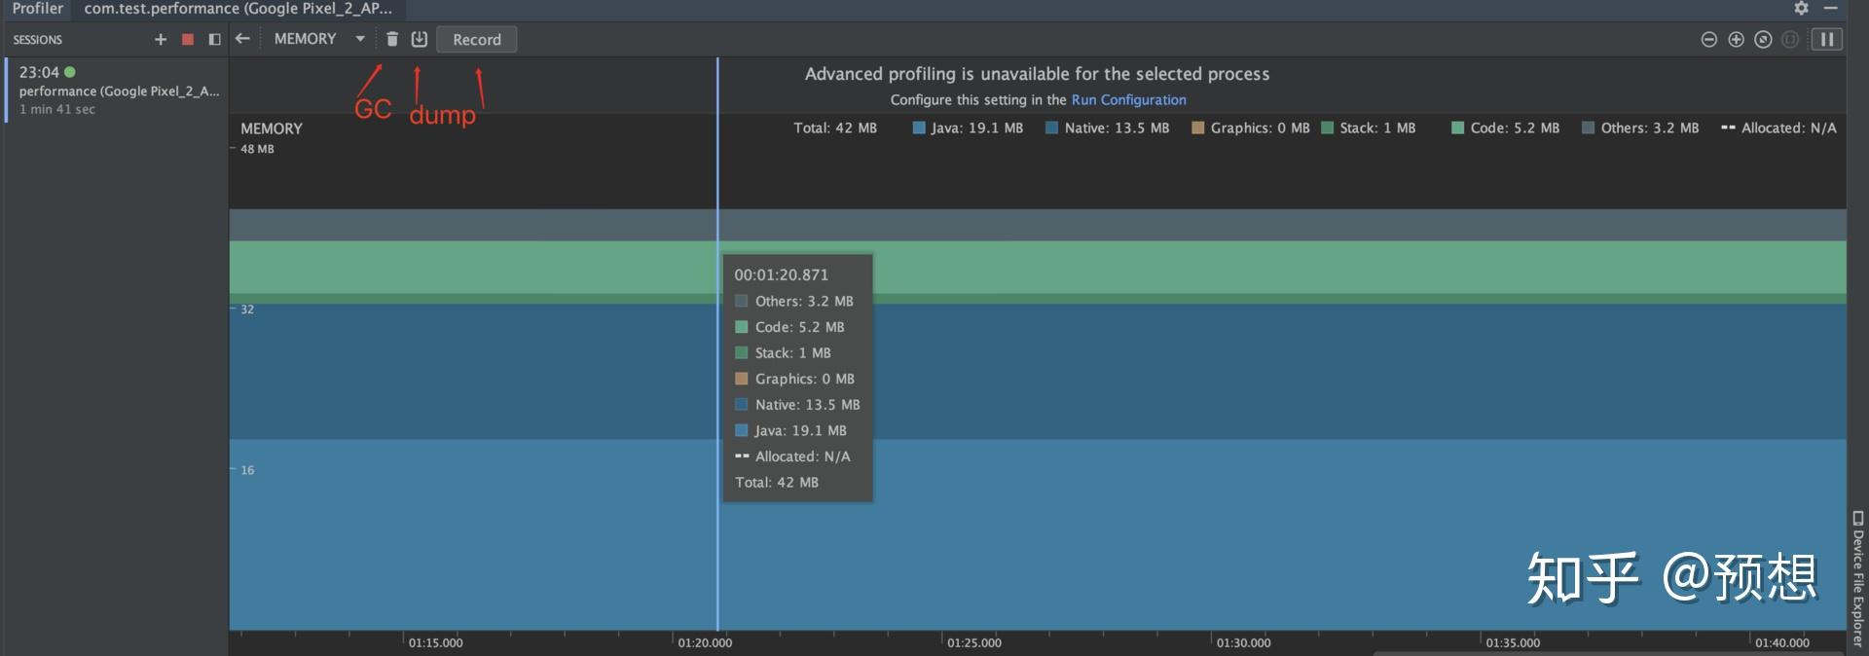
Task: Go back to the previous profiler view
Action: pyautogui.click(x=243, y=39)
